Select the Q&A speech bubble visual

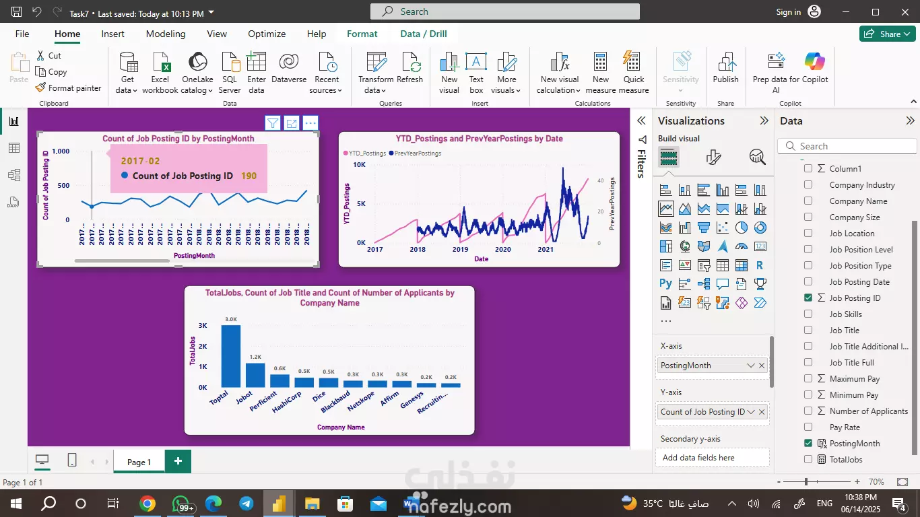(723, 284)
